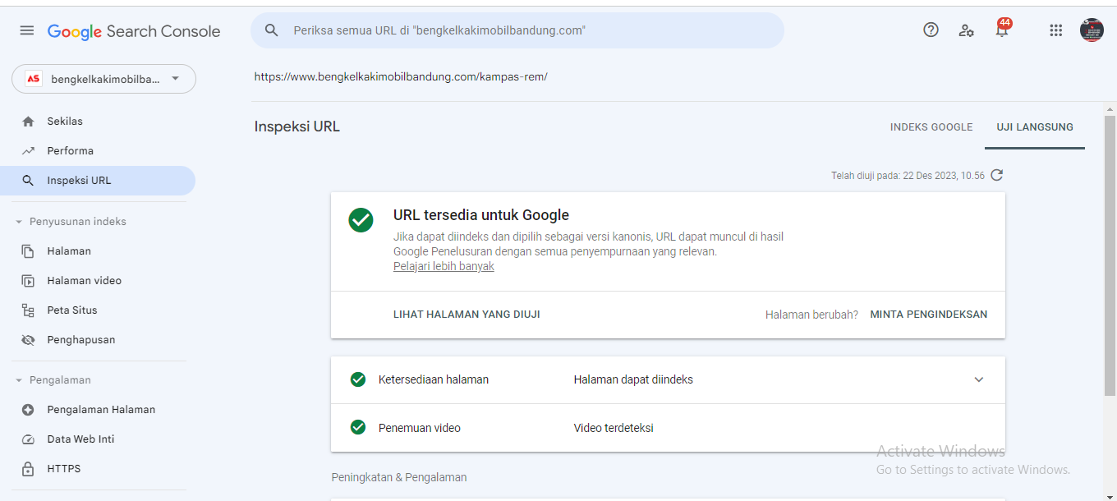The height and width of the screenshot is (501, 1117).
Task: Click green checkmark next to Penemuan video
Action: coord(357,427)
